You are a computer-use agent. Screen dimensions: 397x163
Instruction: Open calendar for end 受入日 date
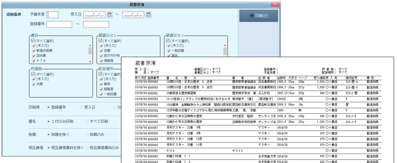tap(149, 15)
